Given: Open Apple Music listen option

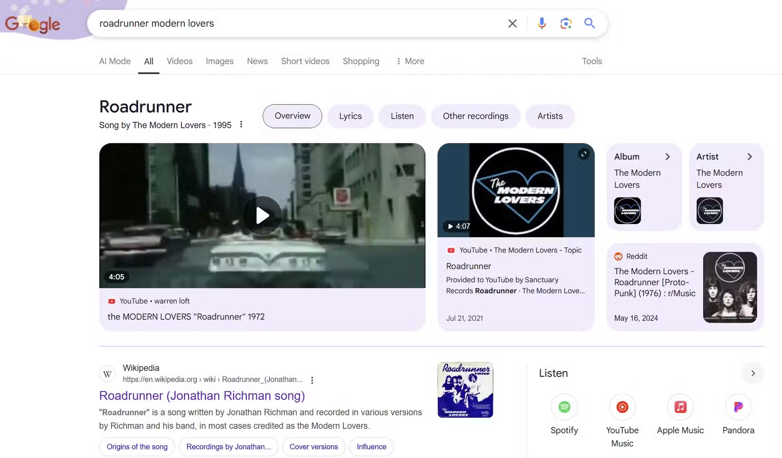Looking at the screenshot, I should (x=680, y=407).
